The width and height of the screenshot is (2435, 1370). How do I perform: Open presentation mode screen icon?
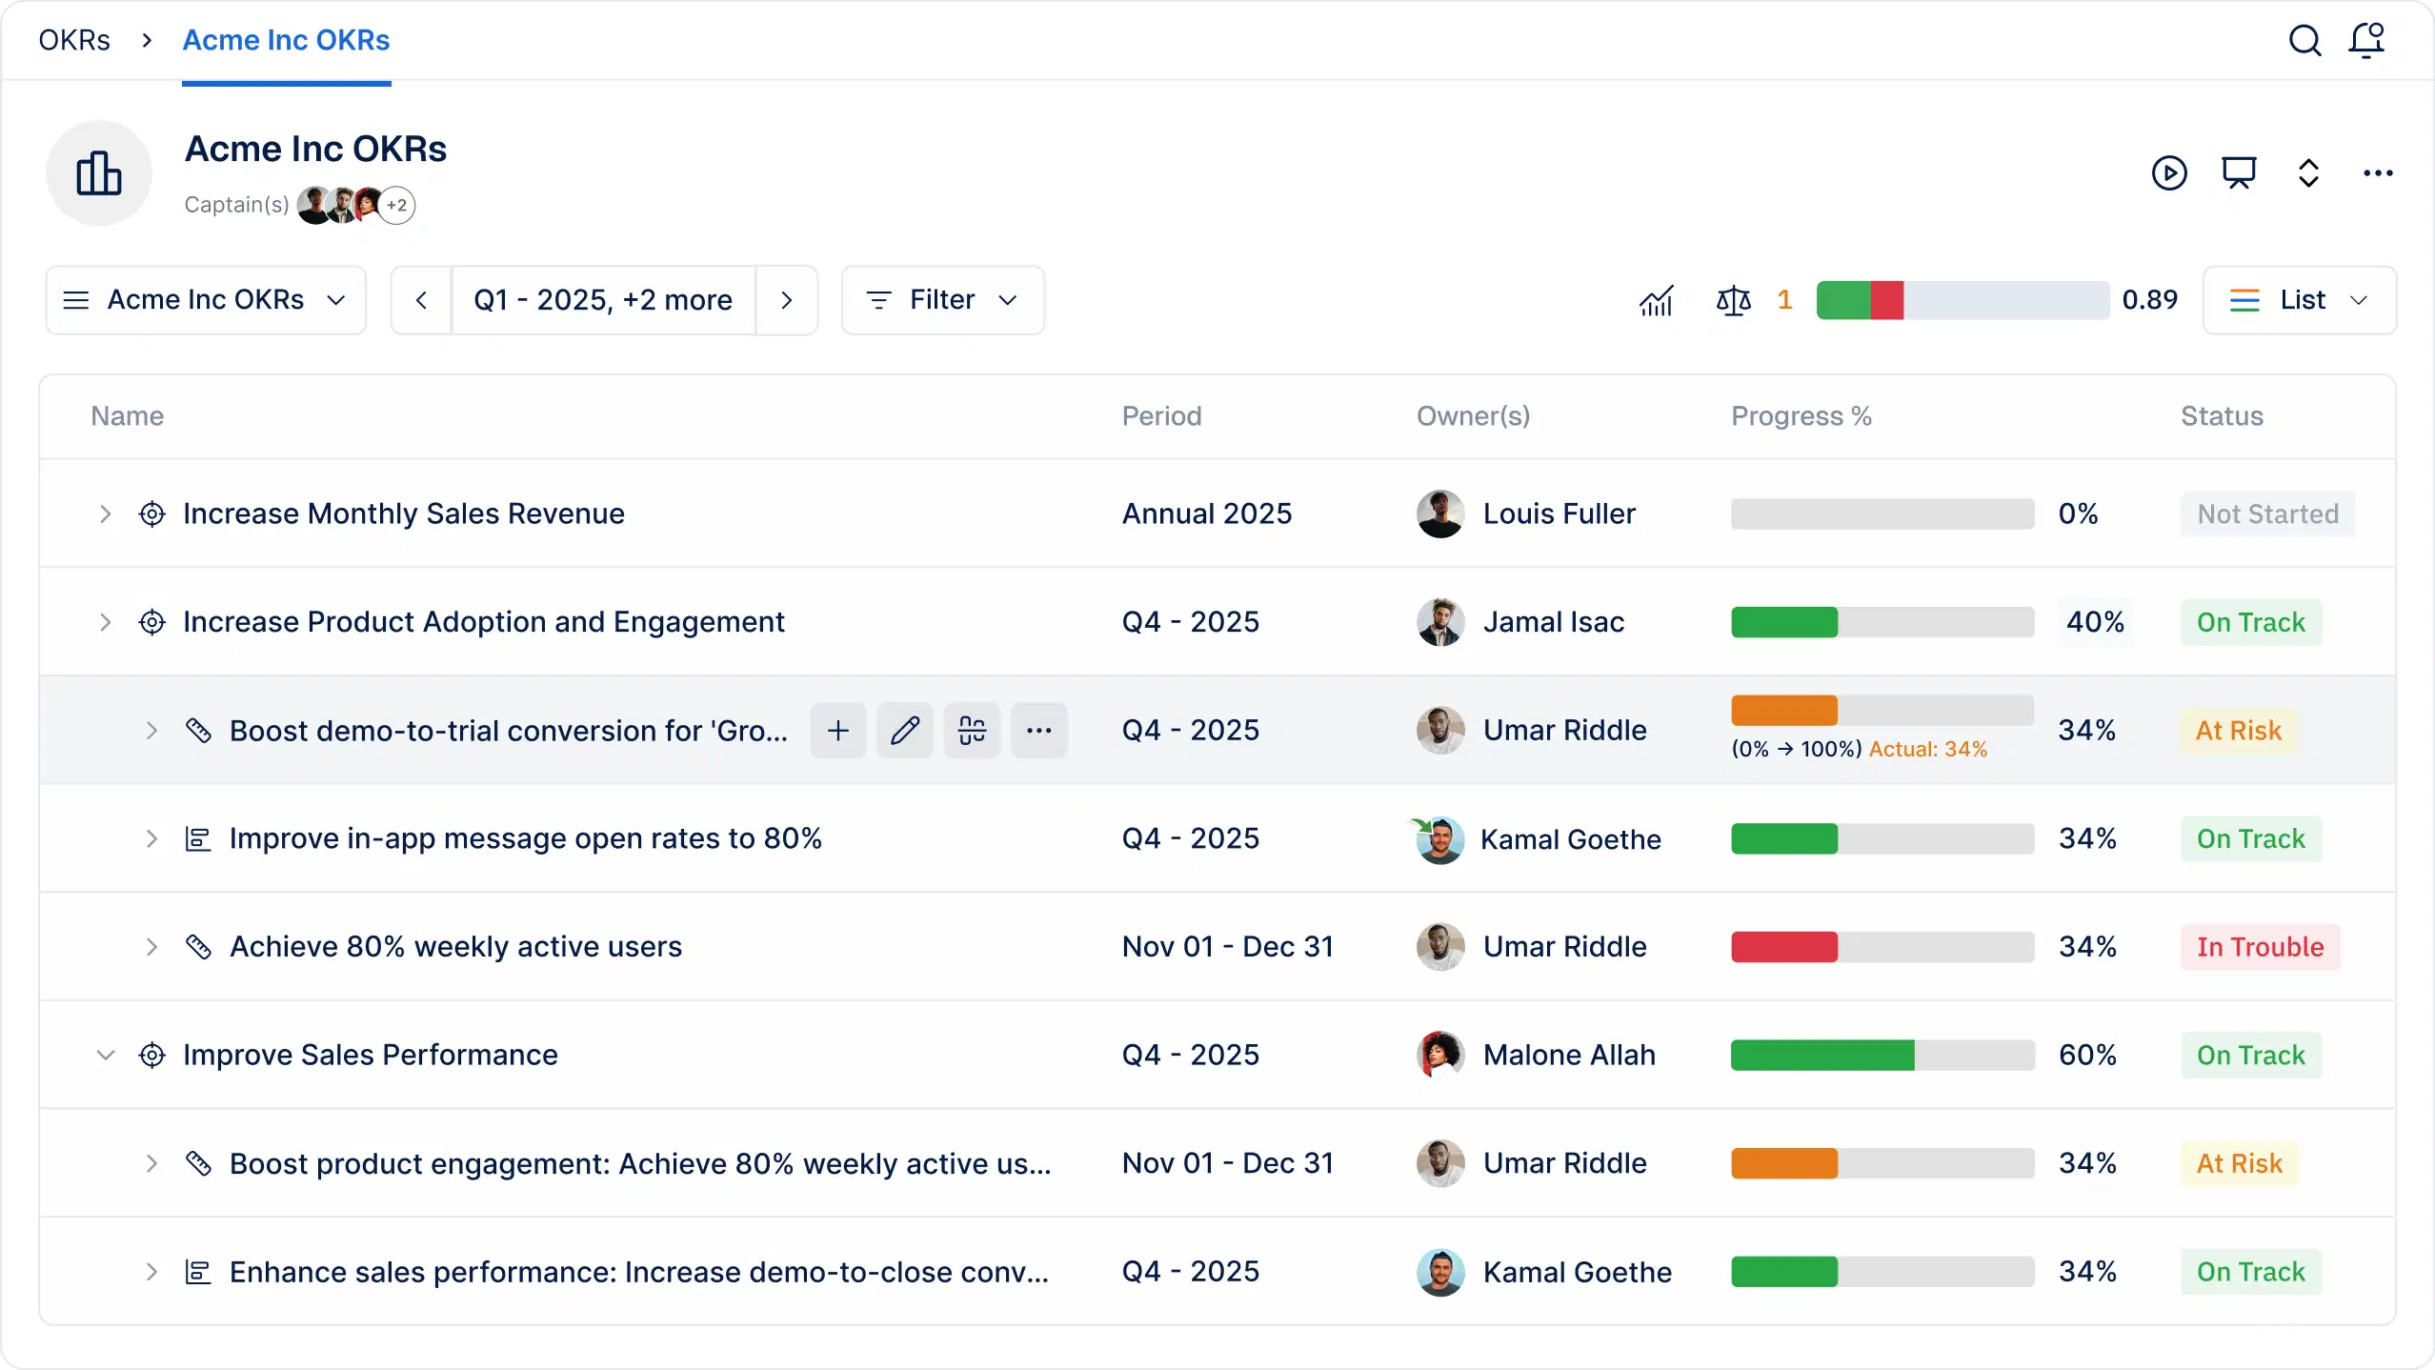point(2239,173)
